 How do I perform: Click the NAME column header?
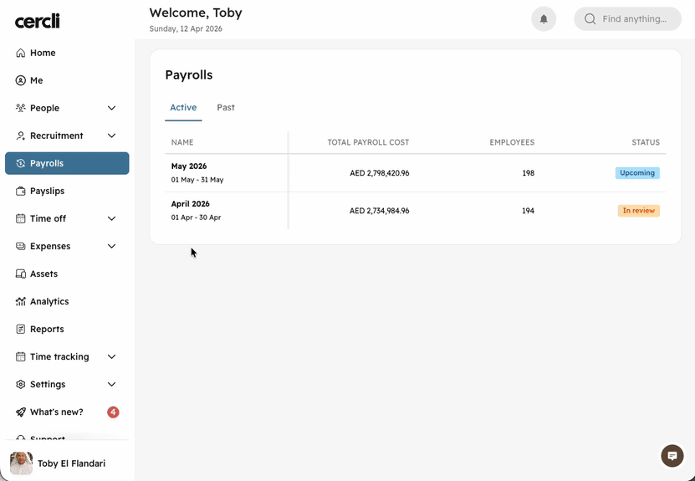(182, 142)
